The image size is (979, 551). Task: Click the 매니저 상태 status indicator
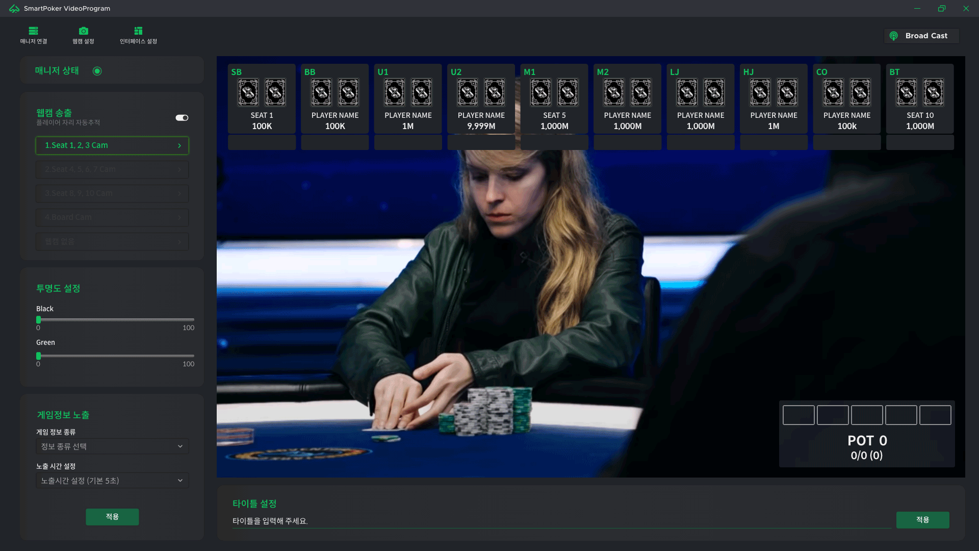pyautogui.click(x=97, y=71)
